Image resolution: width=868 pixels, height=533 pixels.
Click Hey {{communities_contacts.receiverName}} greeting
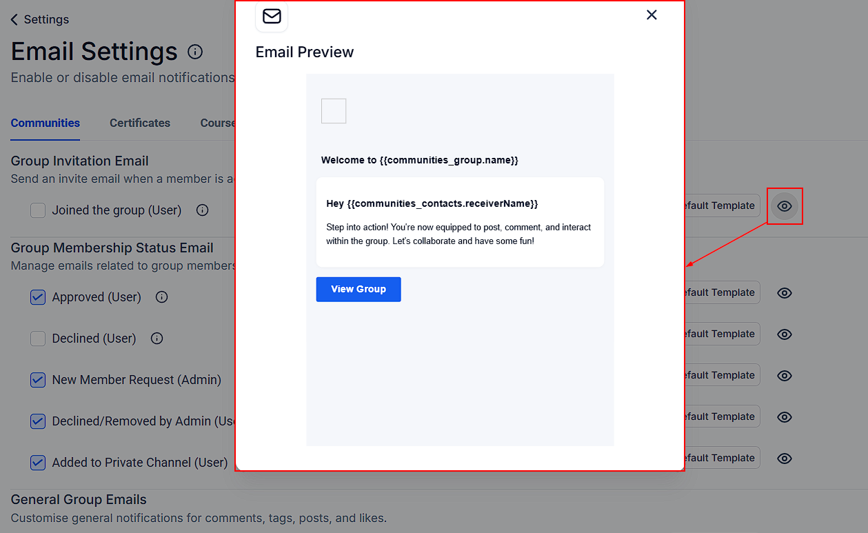coord(432,204)
